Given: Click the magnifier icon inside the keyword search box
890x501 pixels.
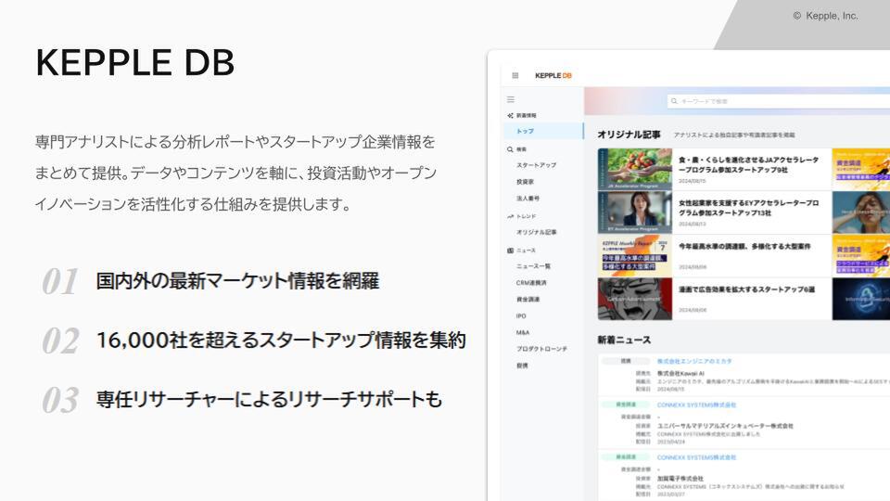Looking at the screenshot, I should [x=674, y=101].
